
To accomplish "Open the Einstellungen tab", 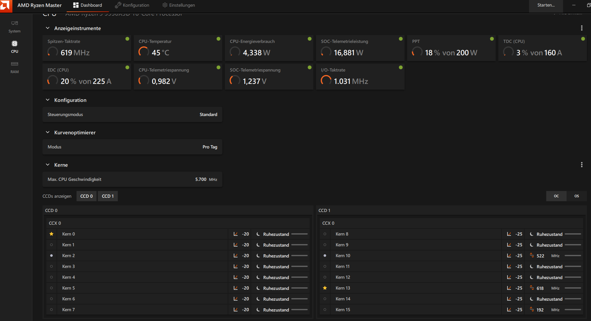I will click(x=179, y=5).
